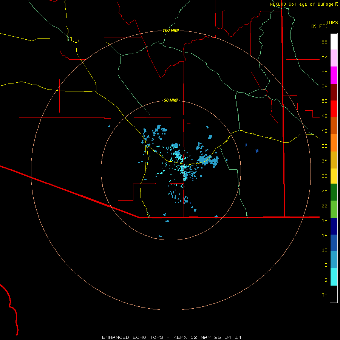Click the light green 22 K FT swatch
This screenshot has height=340, width=340.
click(334, 209)
